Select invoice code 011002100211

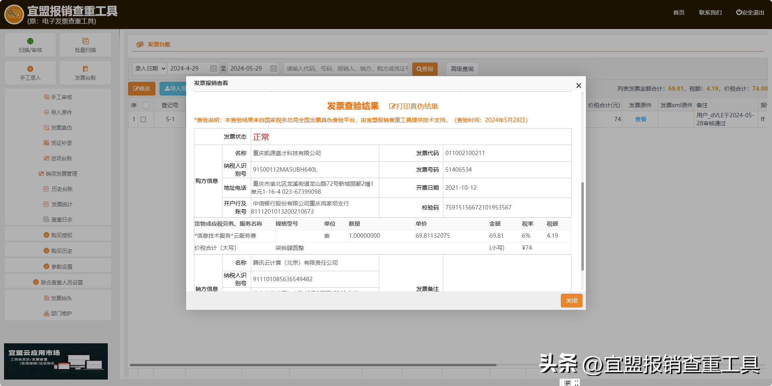(465, 153)
